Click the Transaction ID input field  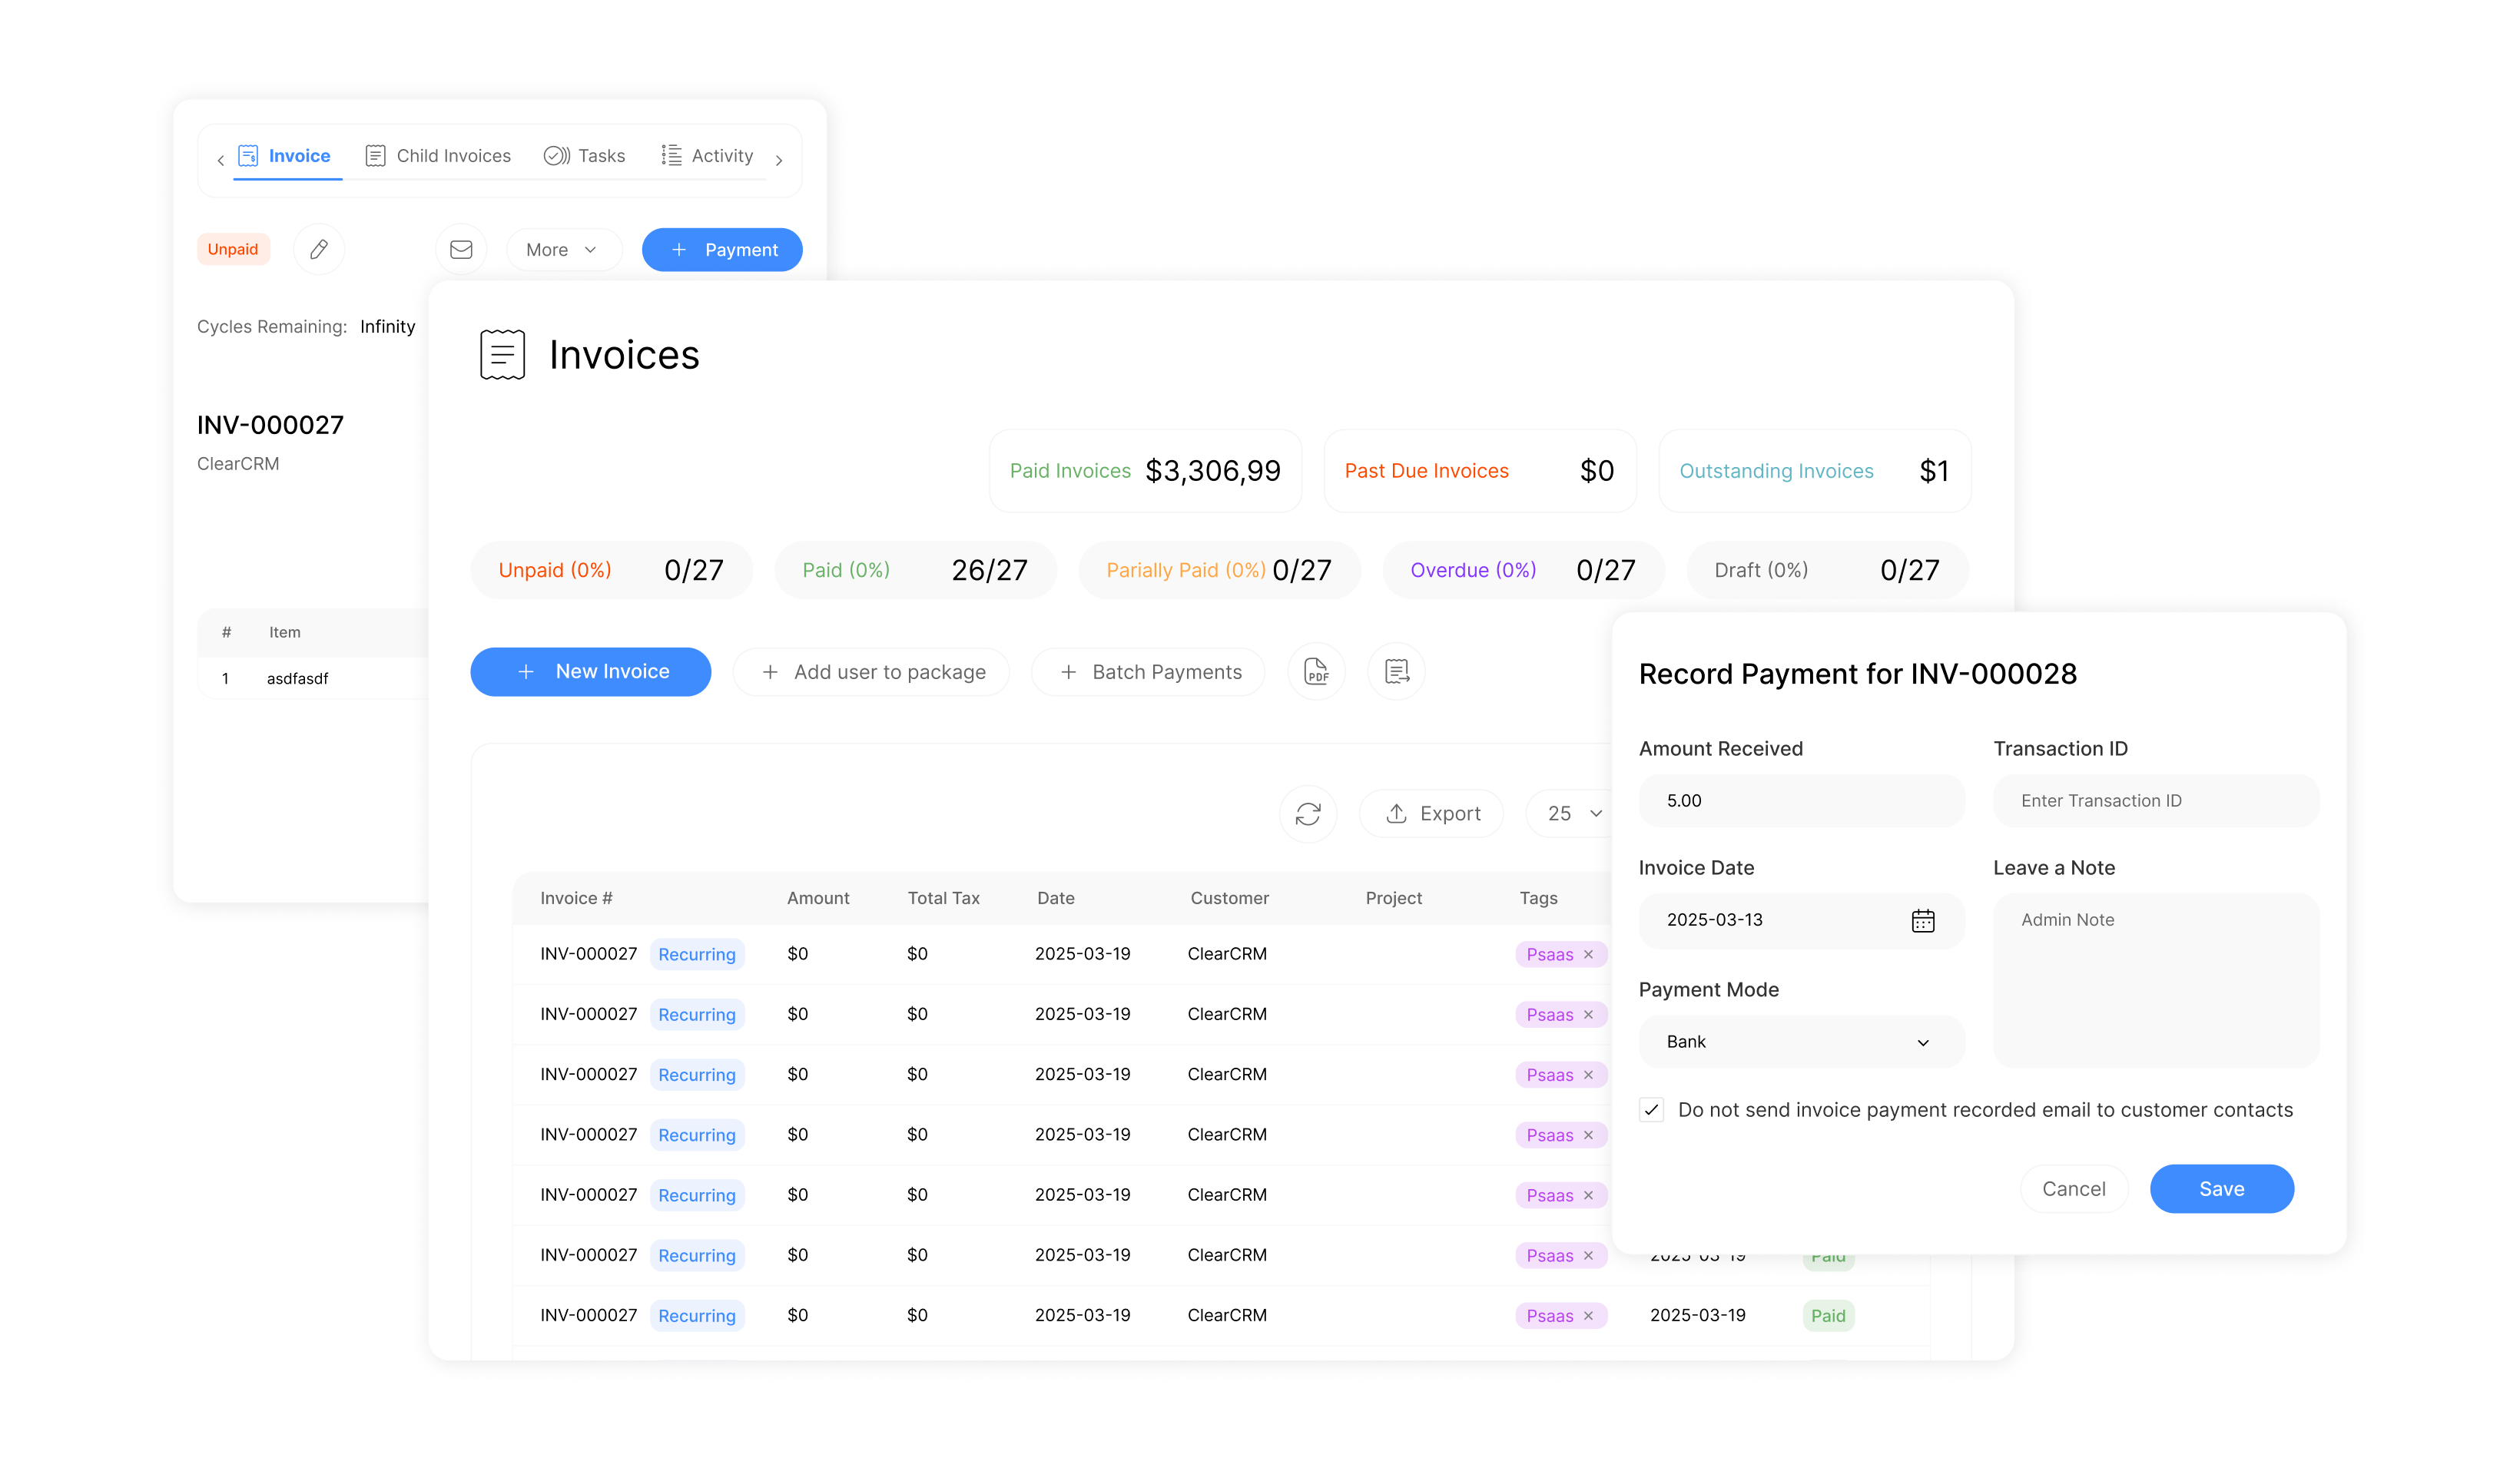(2155, 800)
